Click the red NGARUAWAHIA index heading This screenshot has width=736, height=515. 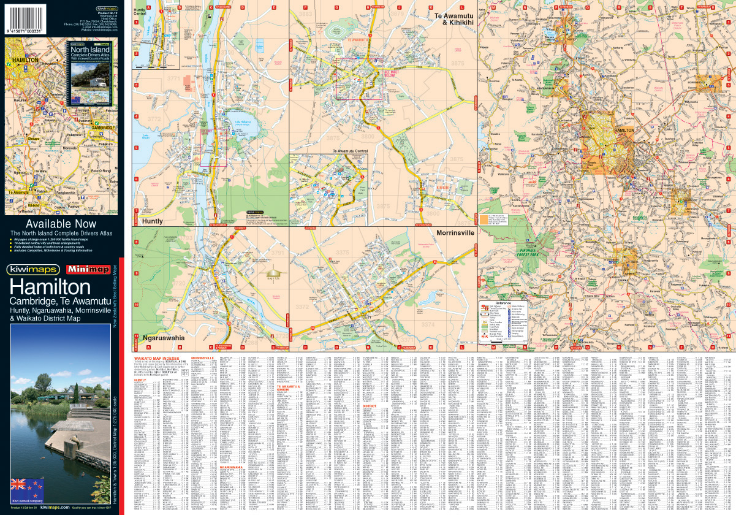click(232, 467)
